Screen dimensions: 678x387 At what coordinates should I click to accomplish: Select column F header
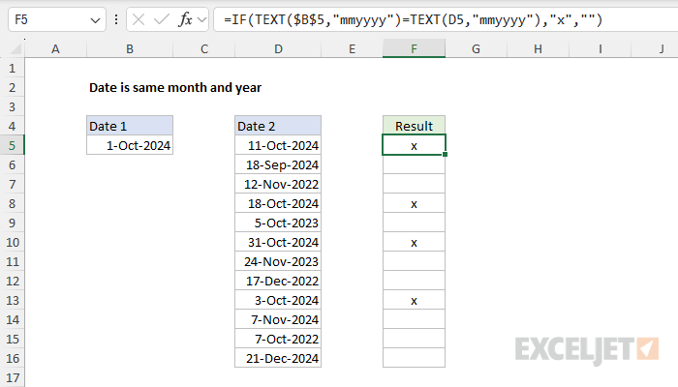pyautogui.click(x=414, y=49)
